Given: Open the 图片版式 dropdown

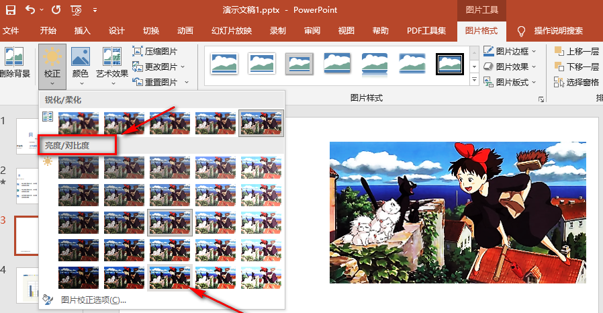Looking at the screenshot, I should [x=510, y=82].
